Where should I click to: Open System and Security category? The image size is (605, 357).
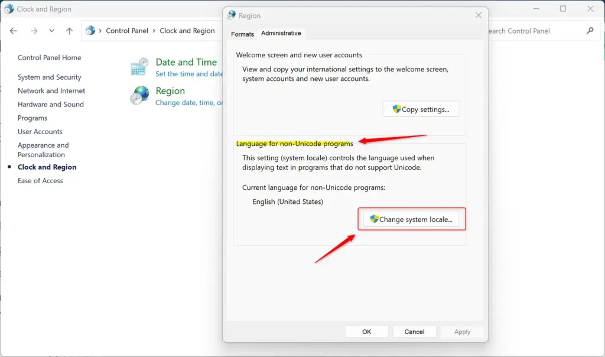pos(50,77)
